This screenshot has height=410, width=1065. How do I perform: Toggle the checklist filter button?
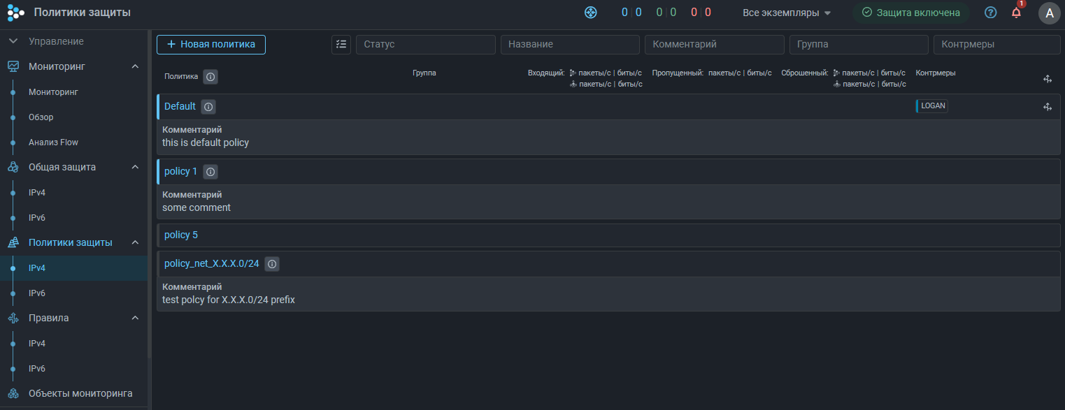click(341, 45)
